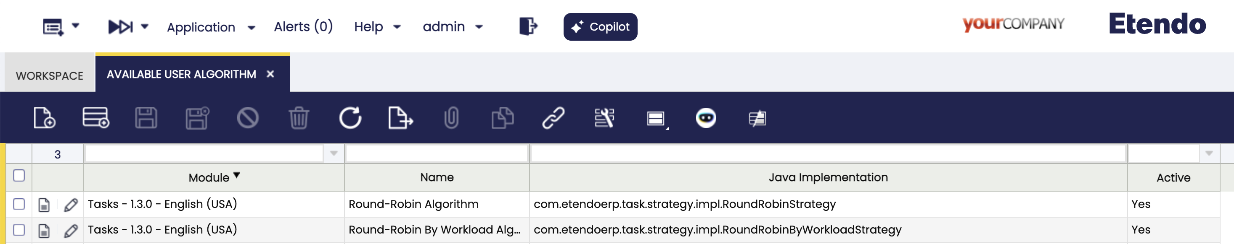
Task: Check the Round-Robin Algorithm row checkbox
Action: pos(19,204)
